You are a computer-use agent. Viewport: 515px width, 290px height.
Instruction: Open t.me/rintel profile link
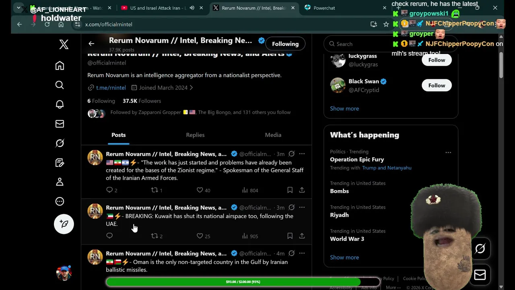(111, 87)
